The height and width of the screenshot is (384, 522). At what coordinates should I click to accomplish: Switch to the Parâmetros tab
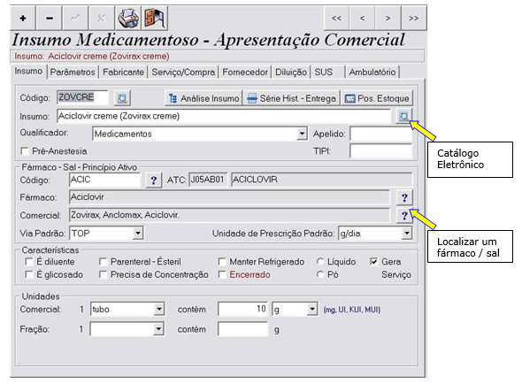point(73,72)
